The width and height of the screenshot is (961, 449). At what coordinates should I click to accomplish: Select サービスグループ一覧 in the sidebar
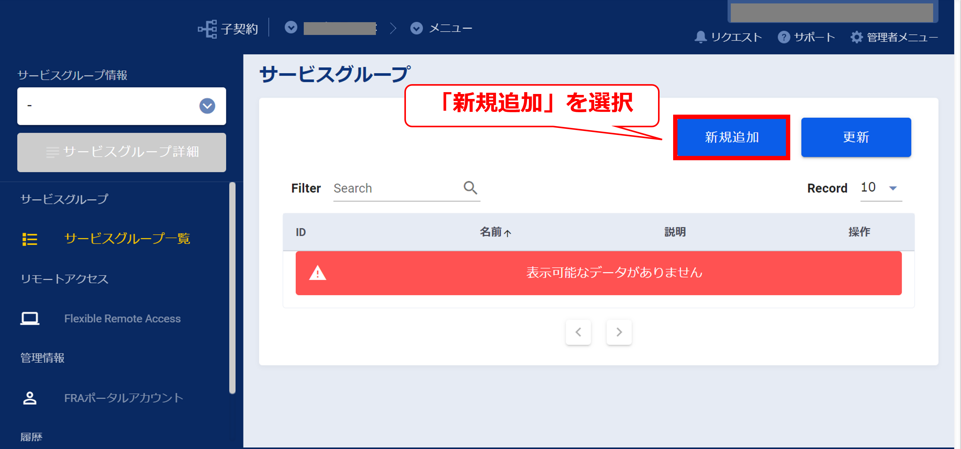(127, 238)
